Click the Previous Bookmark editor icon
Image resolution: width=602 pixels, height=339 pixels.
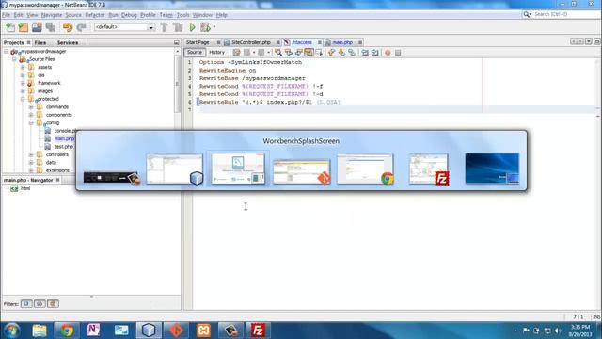coord(331,53)
